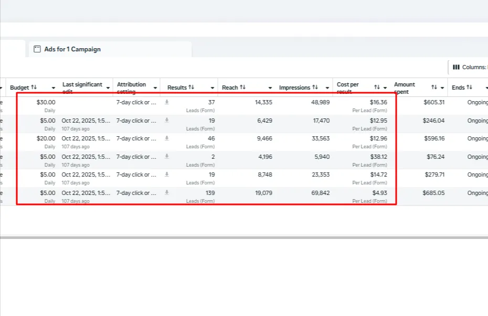Open the Impressions column dropdown arrow
The width and height of the screenshot is (488, 316).
click(x=327, y=88)
